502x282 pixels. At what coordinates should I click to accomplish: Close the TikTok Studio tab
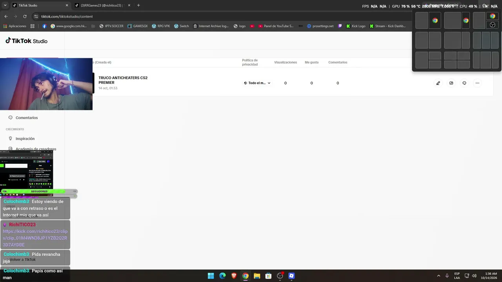pyautogui.click(x=67, y=5)
